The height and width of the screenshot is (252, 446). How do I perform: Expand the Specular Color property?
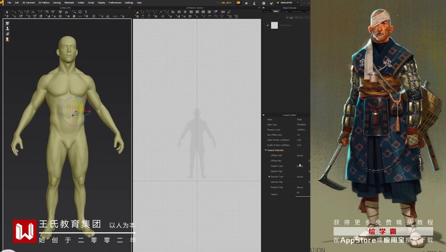tap(269, 177)
